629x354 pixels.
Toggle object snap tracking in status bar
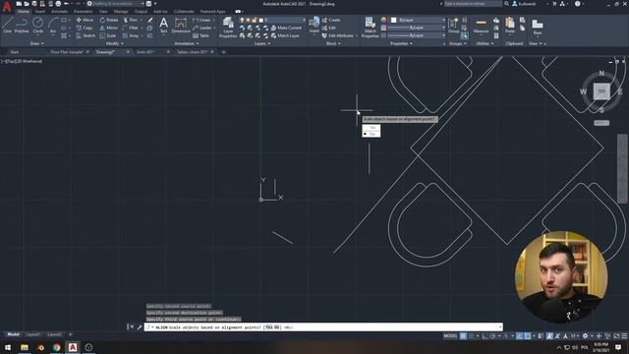pyautogui.click(x=520, y=336)
